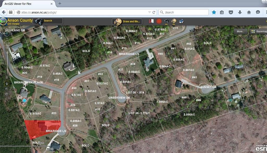Click the bookmarks flag icon in viewer toolbar
Viewport: 267px width, 153px height.
[x=151, y=21]
